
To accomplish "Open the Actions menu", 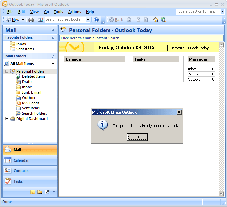I will coord(75,12).
